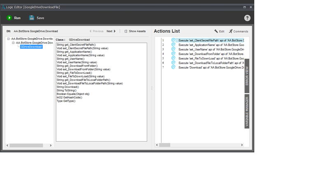Click action icon for row 7 Download
The image size is (316, 189).
click(173, 67)
